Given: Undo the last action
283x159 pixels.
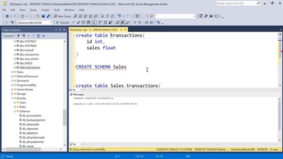Looking at the screenshot, I should [x=119, y=16].
